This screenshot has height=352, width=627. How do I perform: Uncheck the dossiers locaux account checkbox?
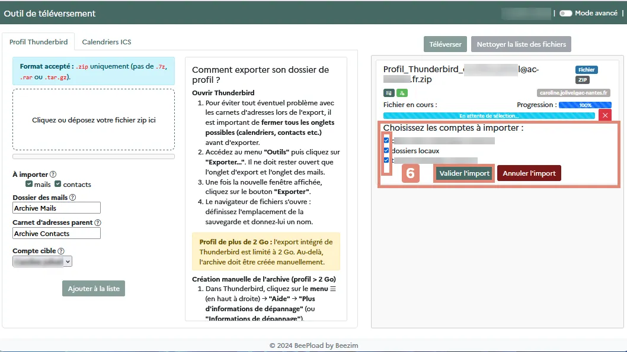coord(386,150)
